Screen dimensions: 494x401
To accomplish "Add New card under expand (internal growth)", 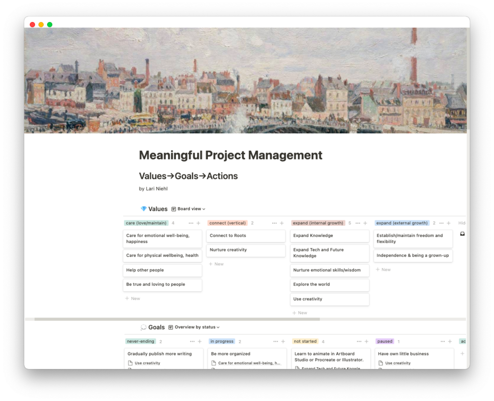I will 300,313.
